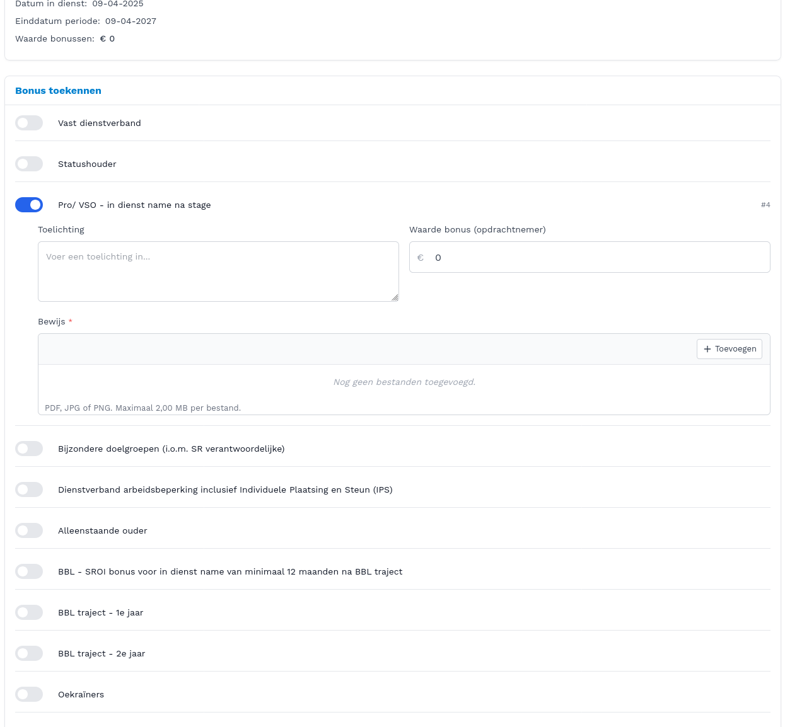This screenshot has height=727, width=785.
Task: Click the plus icon in Toevoegen
Action: pyautogui.click(x=707, y=349)
